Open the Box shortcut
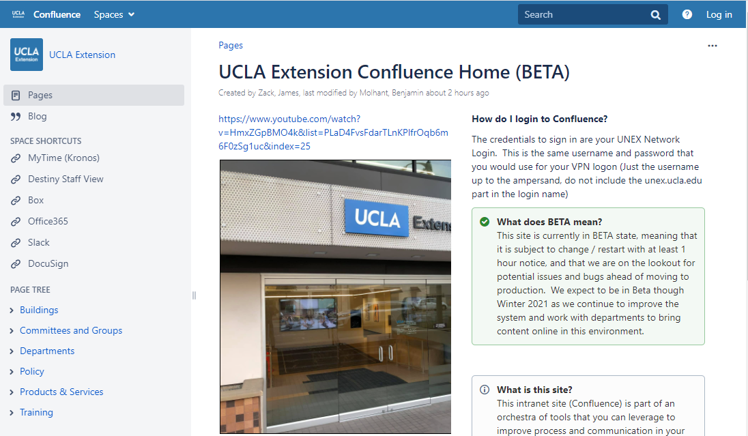Viewport: 748px width, 436px height. pos(35,200)
